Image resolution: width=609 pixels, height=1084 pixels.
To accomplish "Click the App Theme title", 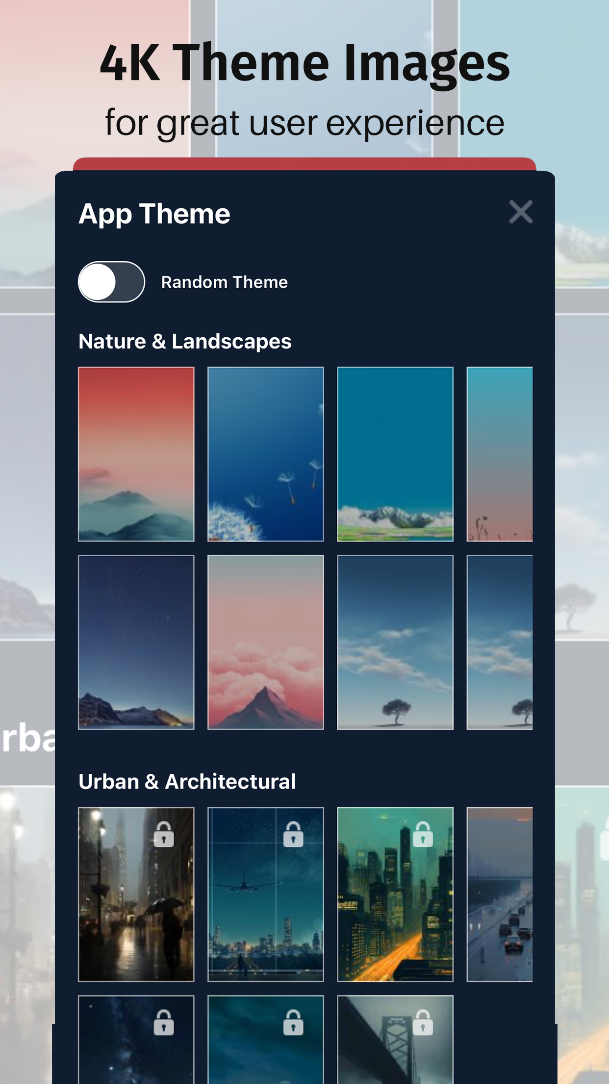I will click(154, 214).
